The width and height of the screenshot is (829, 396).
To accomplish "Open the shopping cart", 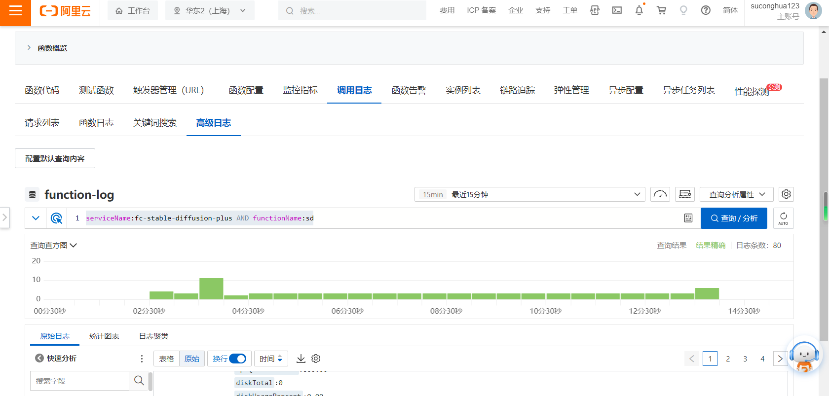I will click(661, 10).
